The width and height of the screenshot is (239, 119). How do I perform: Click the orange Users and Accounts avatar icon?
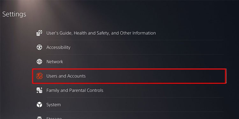39,76
